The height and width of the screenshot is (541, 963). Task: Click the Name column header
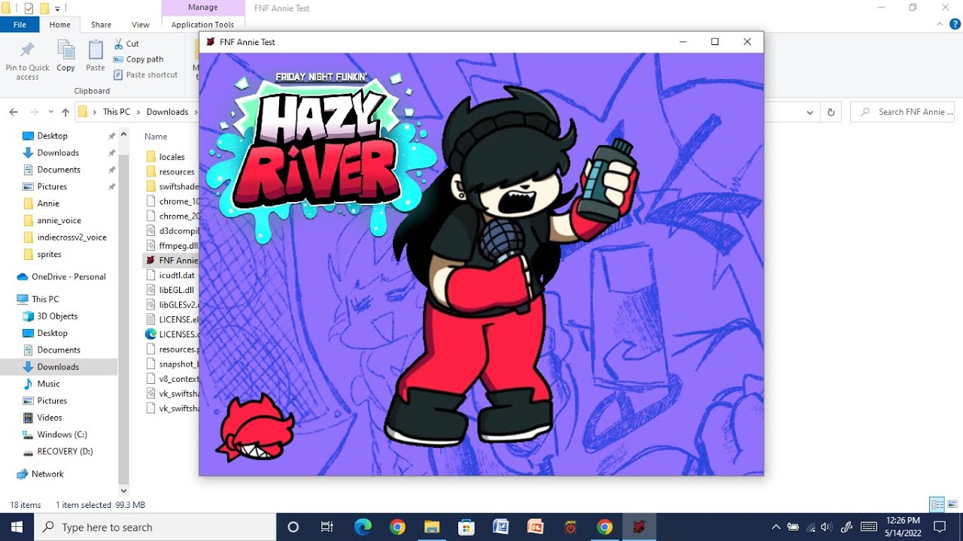(156, 137)
